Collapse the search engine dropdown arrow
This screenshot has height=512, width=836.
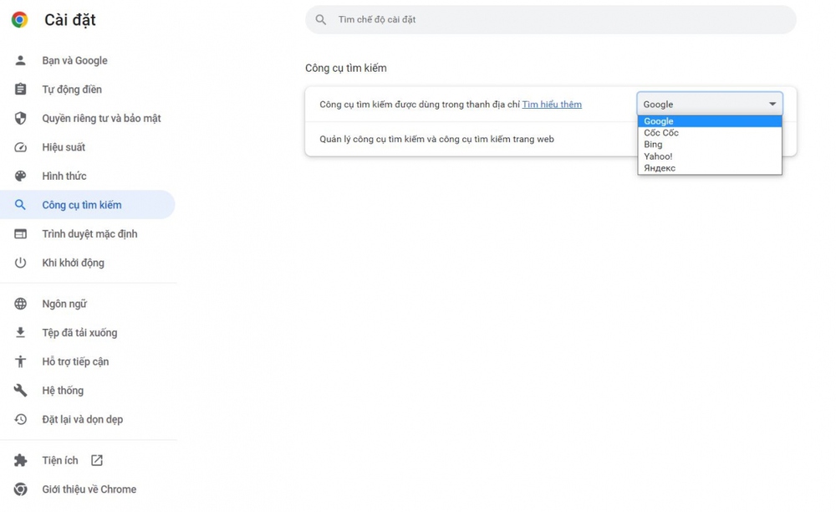(772, 104)
